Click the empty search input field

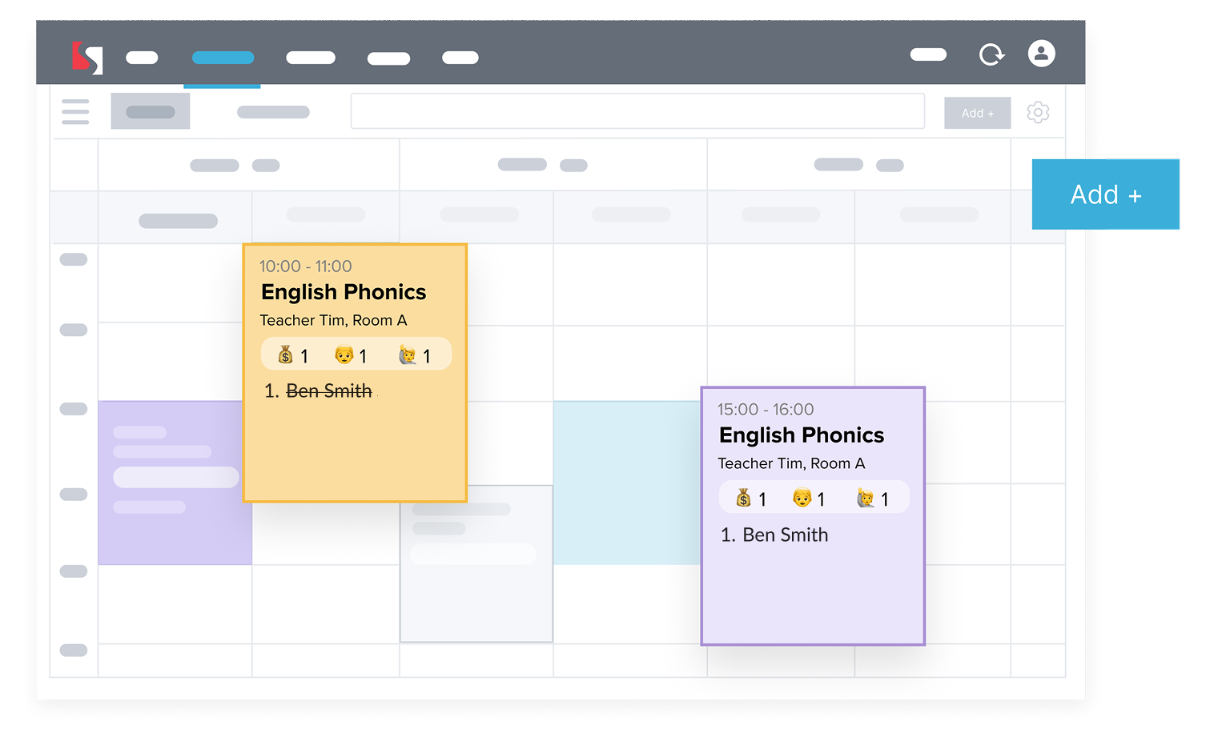point(637,111)
